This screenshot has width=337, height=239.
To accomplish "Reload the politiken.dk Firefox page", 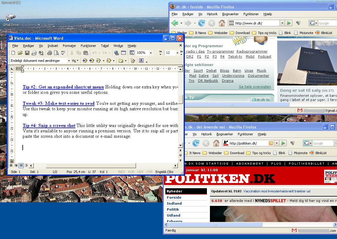I will pyautogui.click(x=196, y=143).
